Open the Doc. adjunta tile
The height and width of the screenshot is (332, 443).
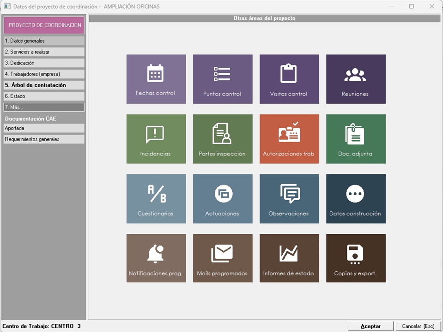(x=356, y=139)
